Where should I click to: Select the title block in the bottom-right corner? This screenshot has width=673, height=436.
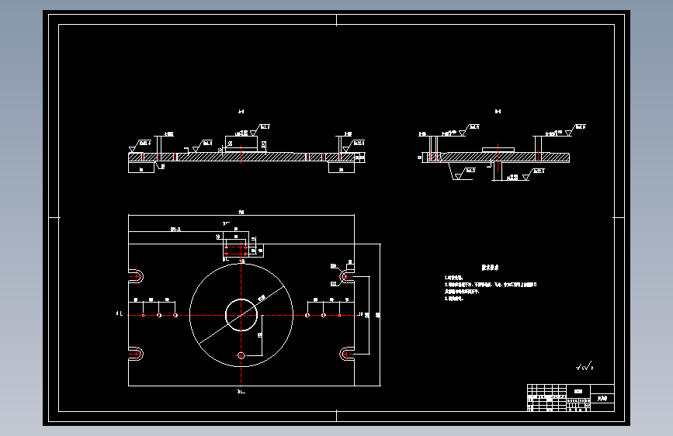click(571, 398)
